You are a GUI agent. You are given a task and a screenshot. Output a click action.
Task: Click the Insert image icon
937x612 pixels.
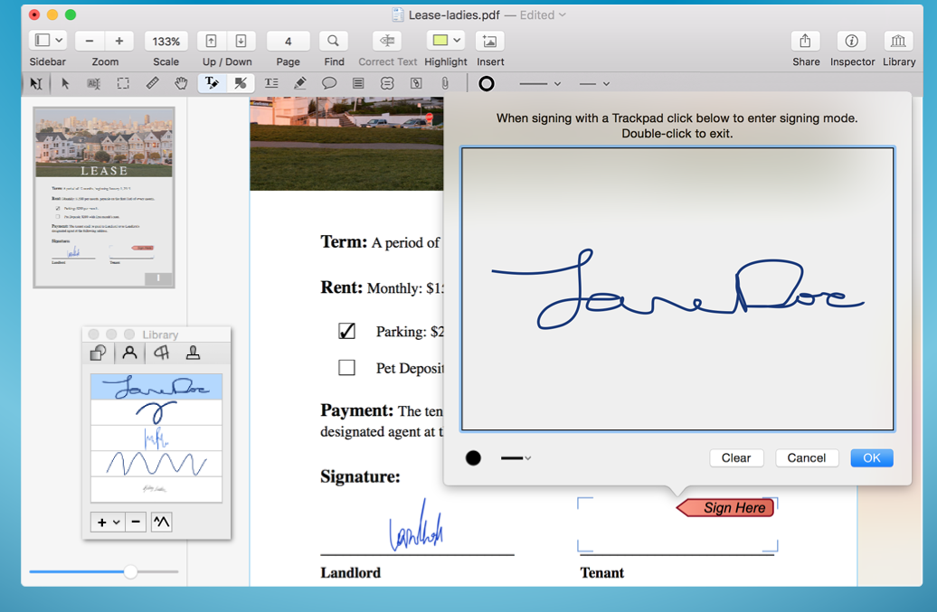(x=489, y=42)
